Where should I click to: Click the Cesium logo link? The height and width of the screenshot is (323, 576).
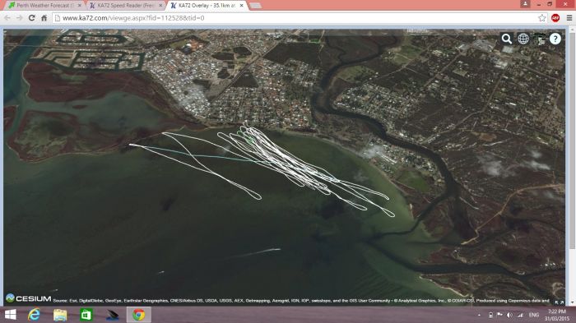28,298
